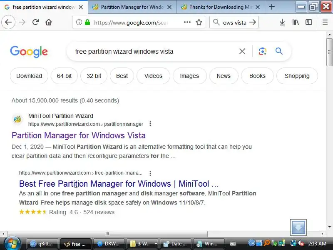Click the muted volume tray icon
Screen dimensions: 333x250
[x=301, y=243]
